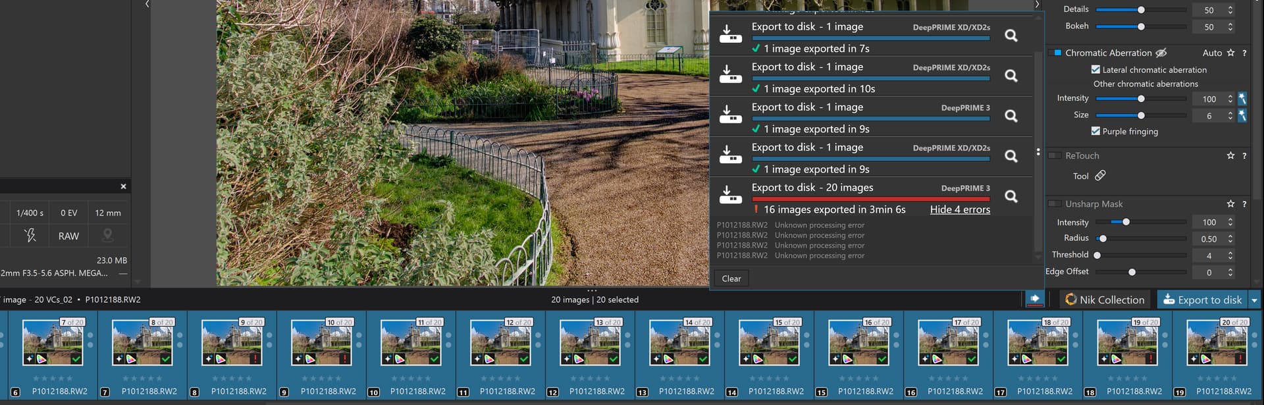Uncheck the Purple fringing checkbox
This screenshot has width=1264, height=405.
(1095, 131)
